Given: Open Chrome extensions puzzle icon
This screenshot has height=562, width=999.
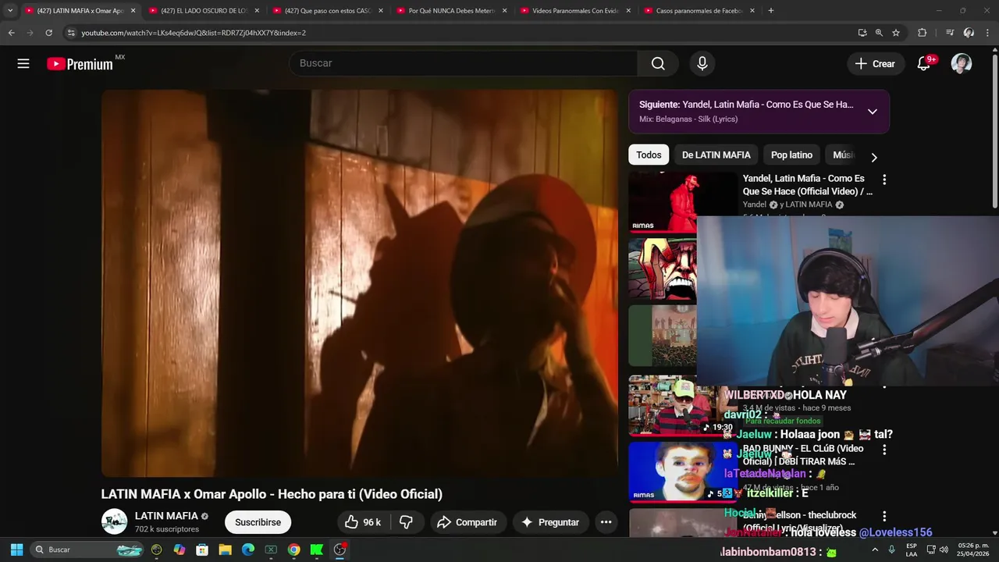Looking at the screenshot, I should tap(923, 33).
